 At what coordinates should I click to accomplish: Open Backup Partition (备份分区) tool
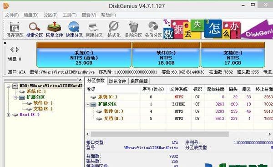(153, 30)
